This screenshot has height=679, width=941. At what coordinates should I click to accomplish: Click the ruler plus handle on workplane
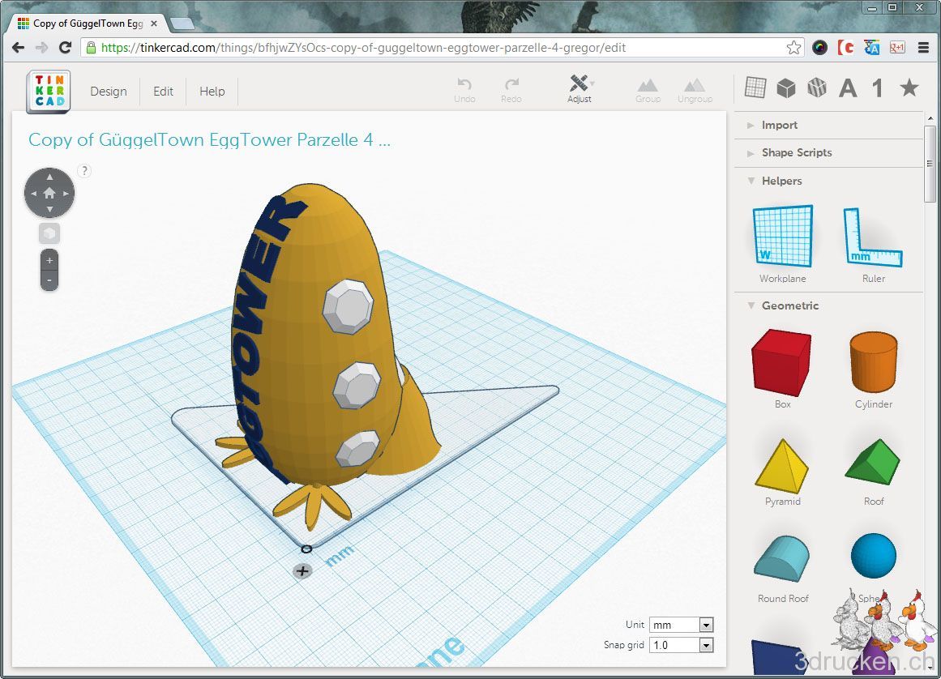(x=302, y=571)
